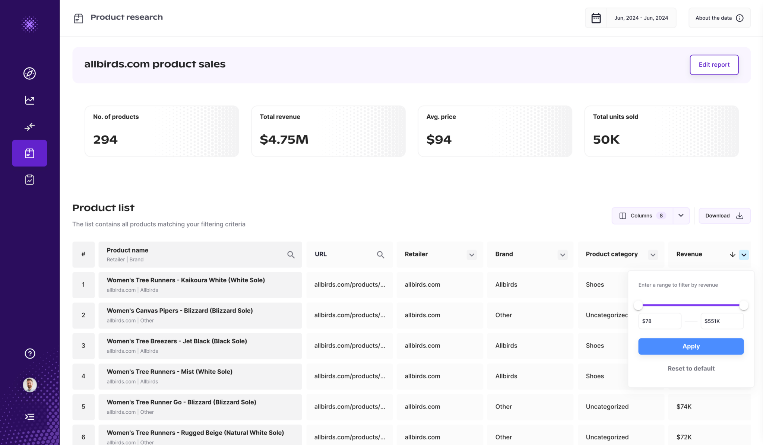Expand the Retailer column filter dropdown
Screen dimensions: 763x445
[472, 255]
